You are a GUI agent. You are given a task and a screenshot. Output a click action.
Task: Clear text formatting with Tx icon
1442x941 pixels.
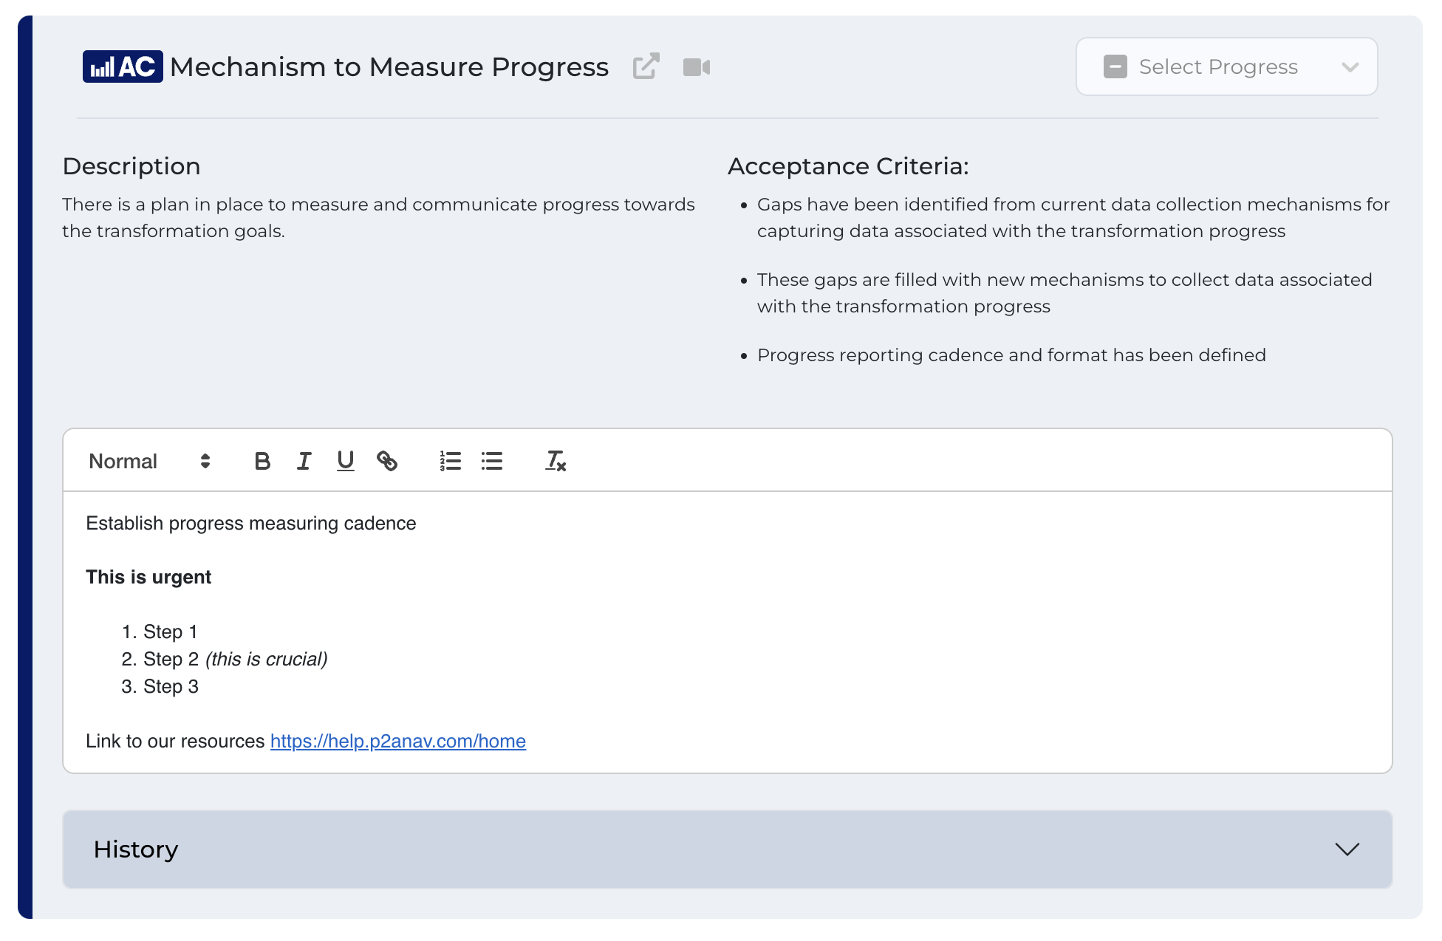point(556,461)
